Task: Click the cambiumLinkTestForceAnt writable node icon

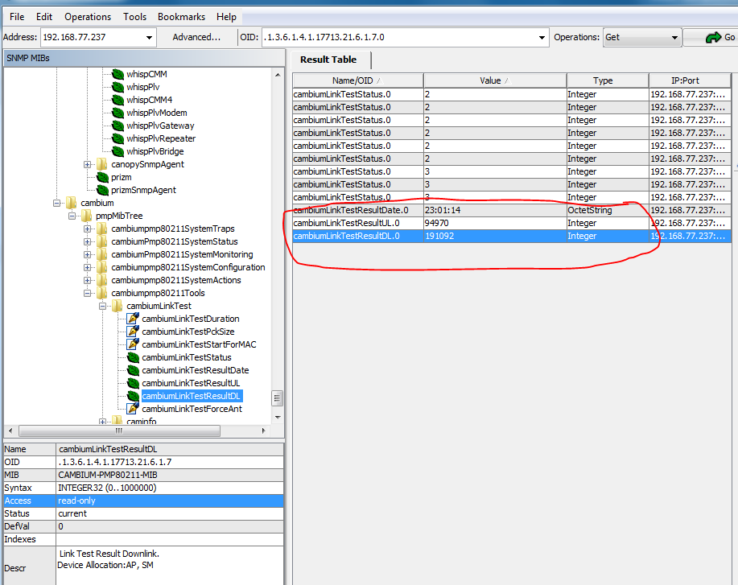Action: 134,408
